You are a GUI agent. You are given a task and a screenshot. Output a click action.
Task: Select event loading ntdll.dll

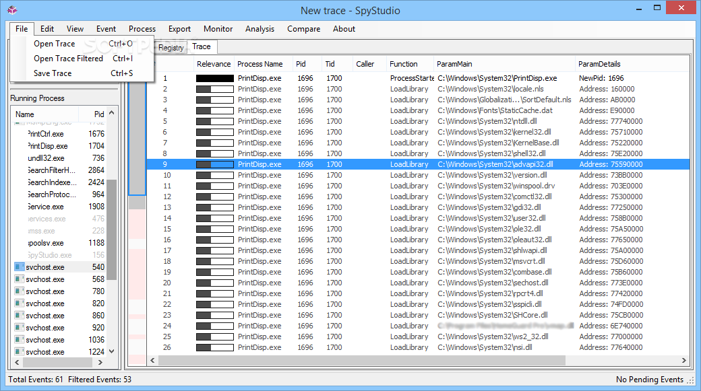[x=419, y=121]
